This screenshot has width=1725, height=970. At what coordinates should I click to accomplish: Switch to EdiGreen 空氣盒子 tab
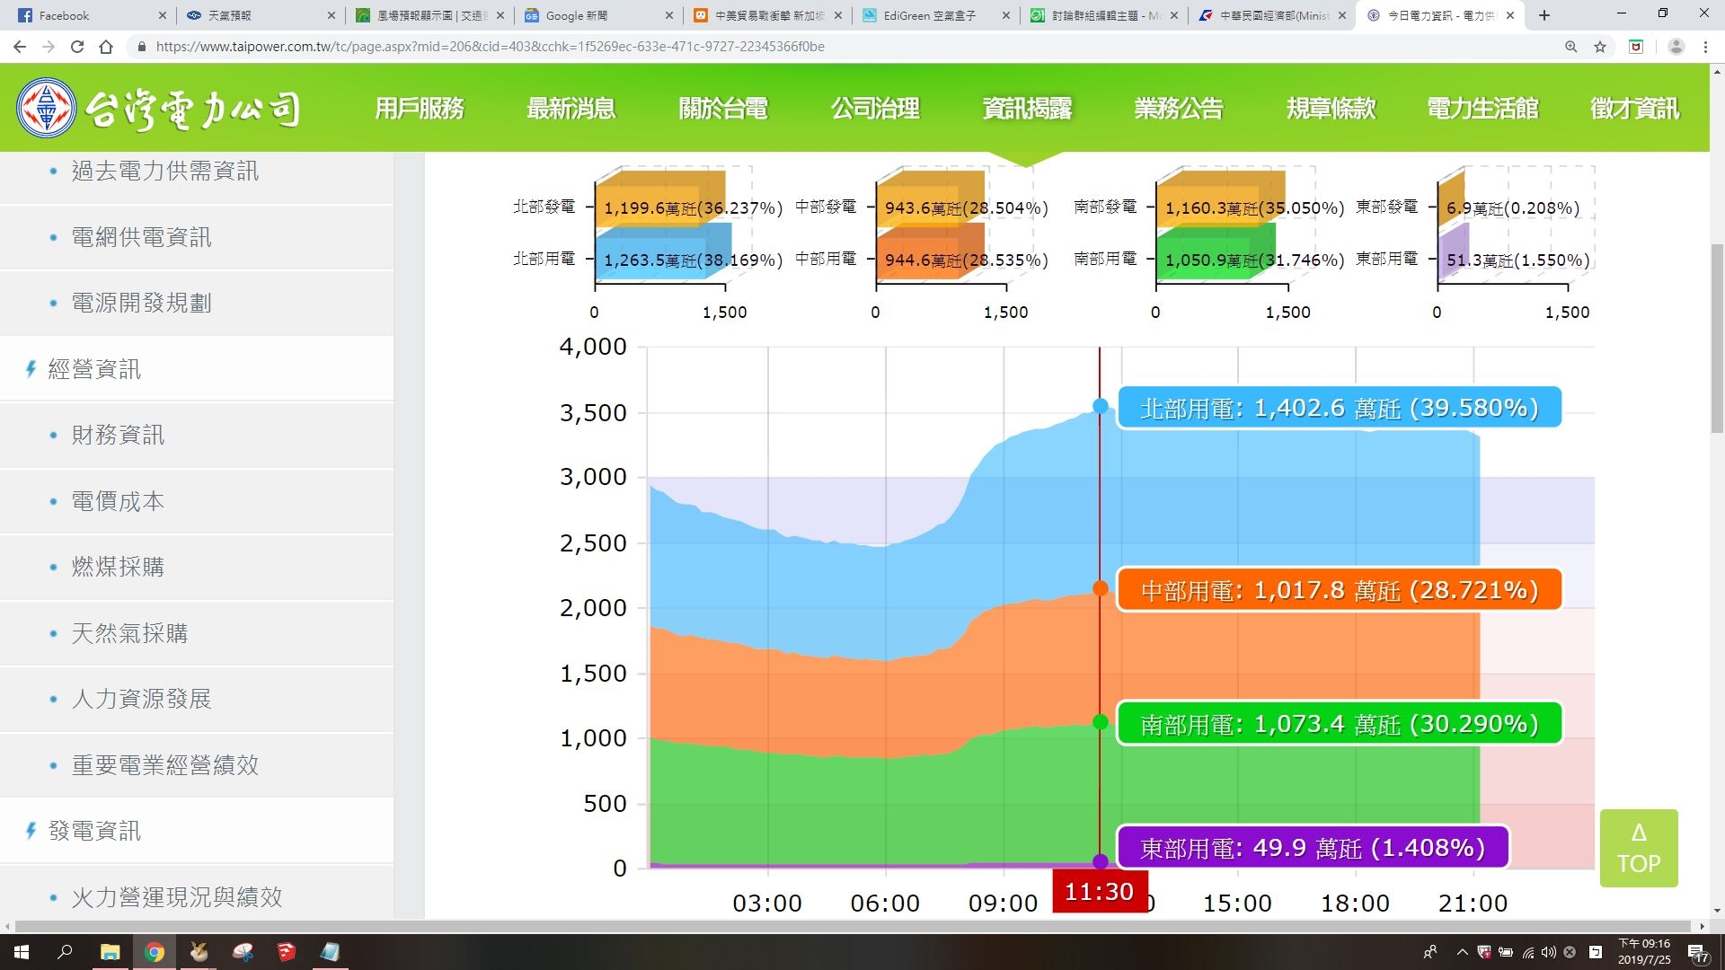(x=934, y=15)
